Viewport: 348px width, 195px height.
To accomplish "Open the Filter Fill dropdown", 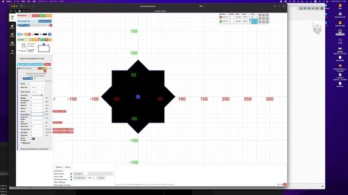I will (37, 88).
